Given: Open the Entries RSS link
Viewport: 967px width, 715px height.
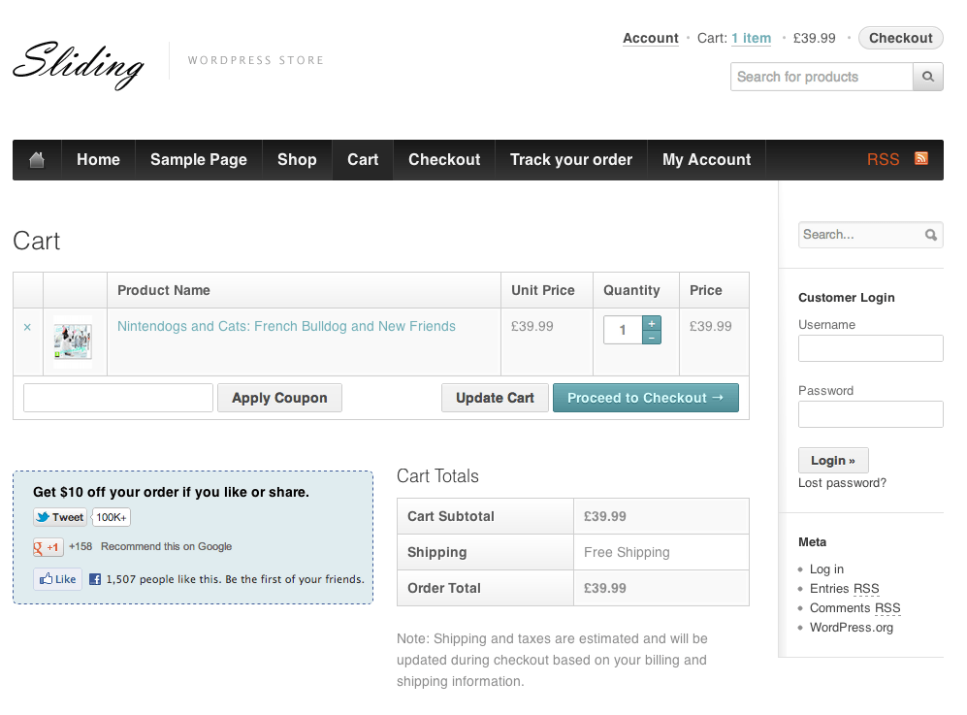Looking at the screenshot, I should coord(844,589).
